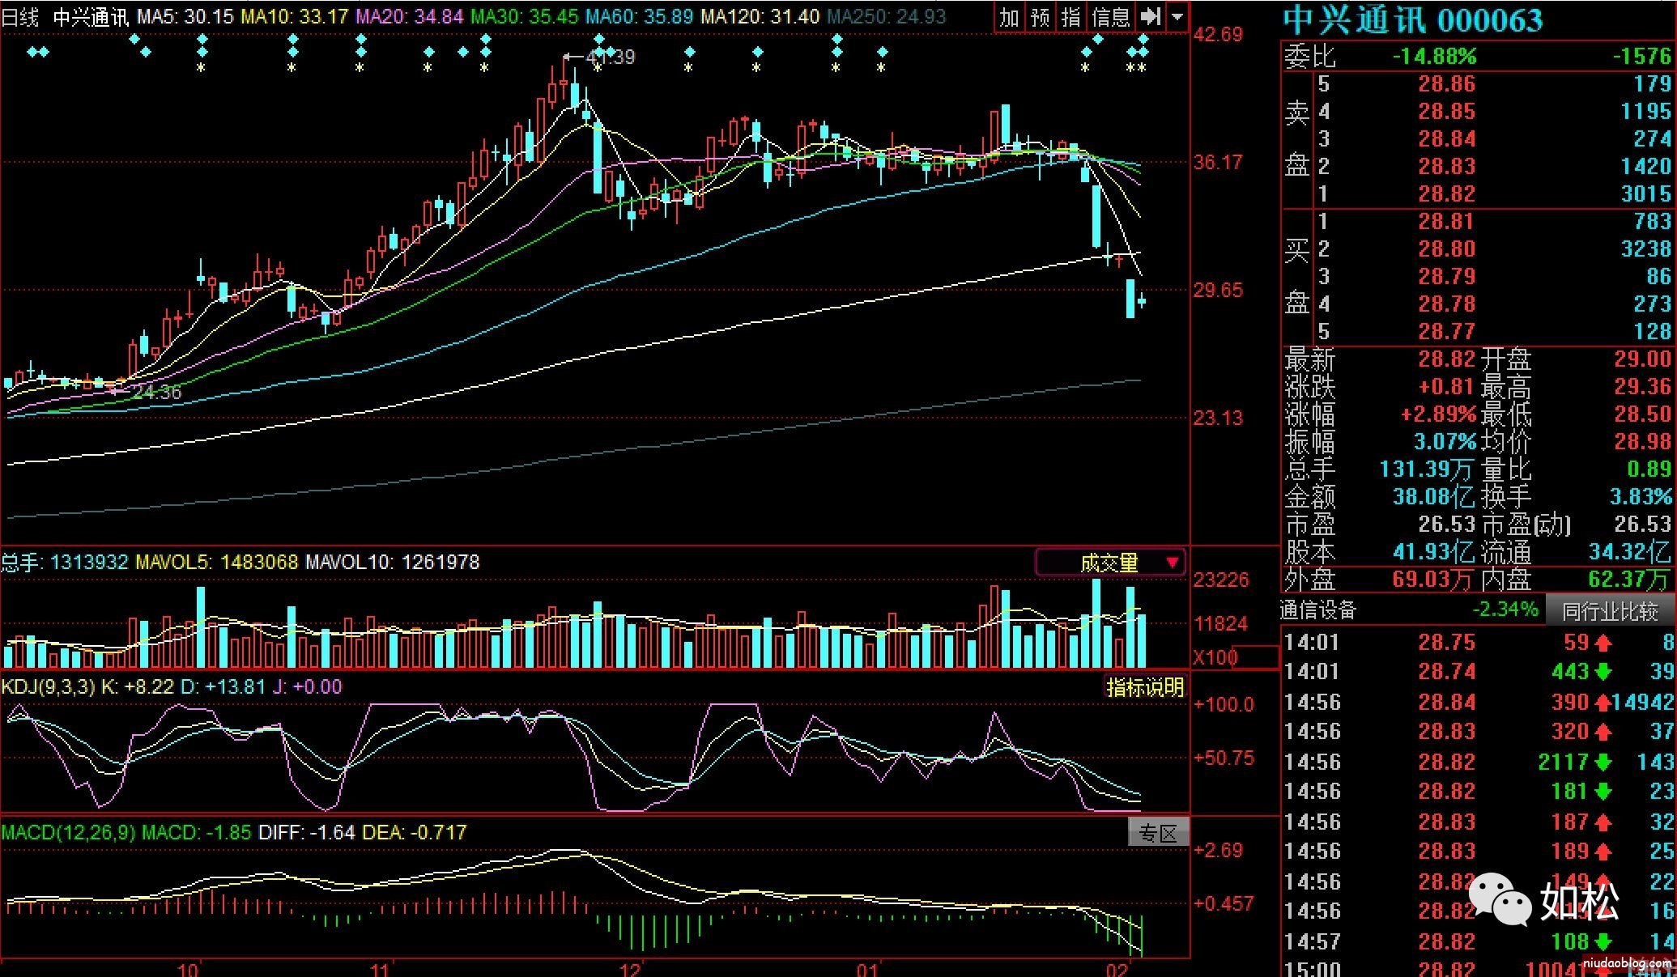Select the MA250: 24.93 label
This screenshot has height=977, width=1677.
coord(887,16)
